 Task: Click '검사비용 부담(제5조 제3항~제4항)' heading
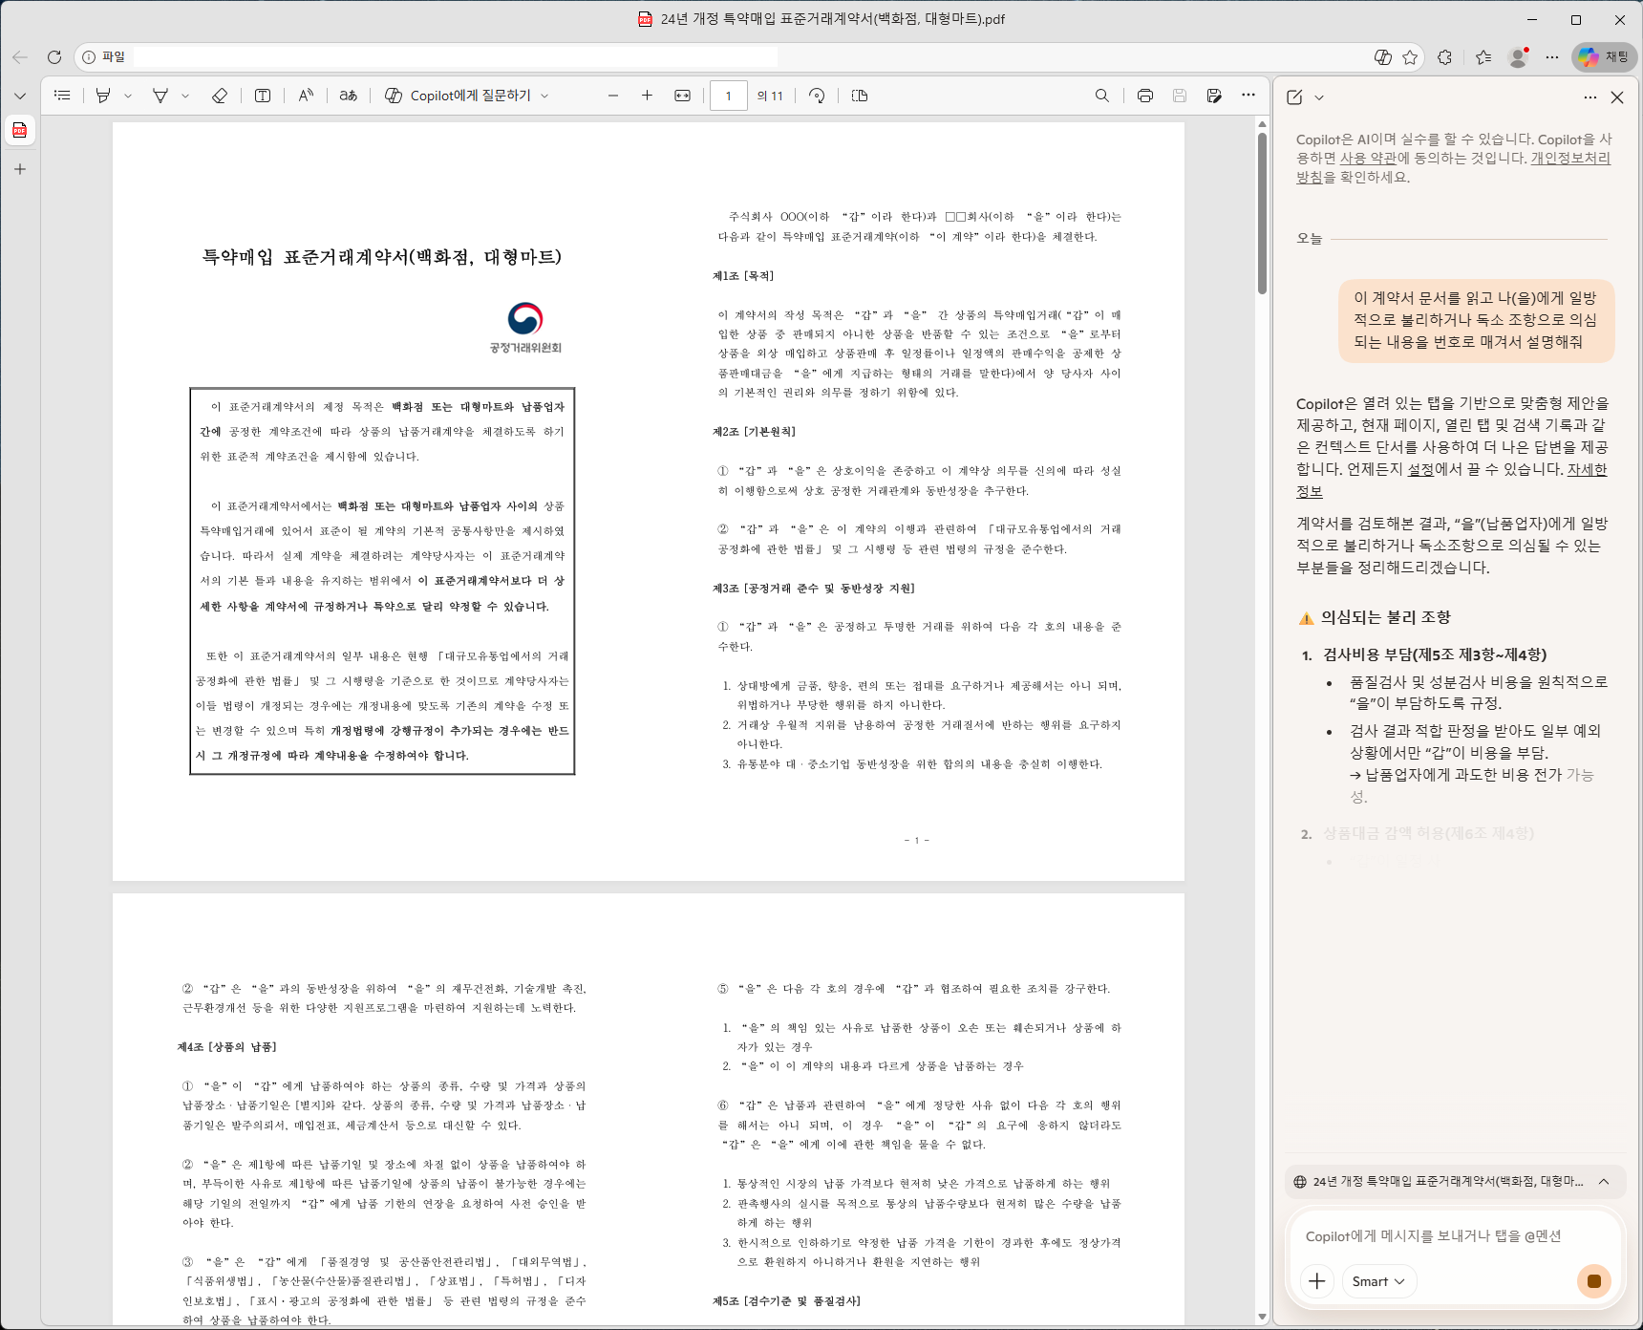coord(1434,654)
